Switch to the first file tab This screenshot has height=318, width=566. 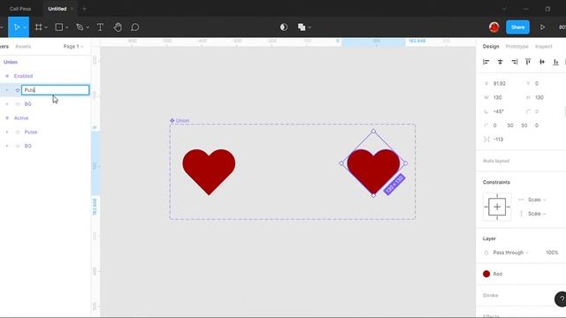[x=20, y=9]
